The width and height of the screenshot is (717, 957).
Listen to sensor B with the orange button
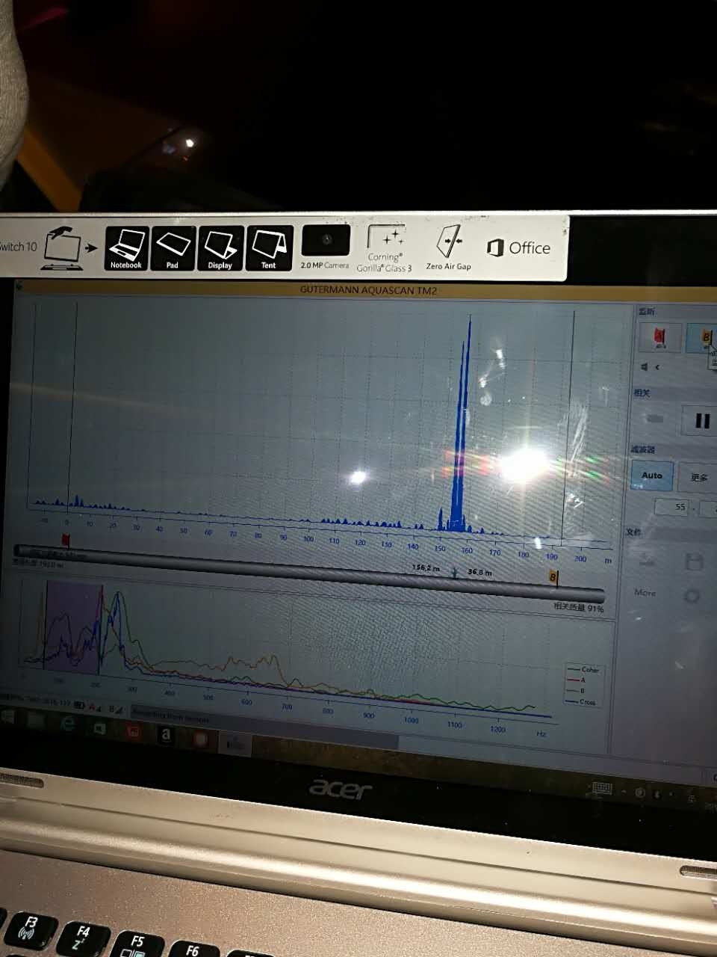click(702, 338)
